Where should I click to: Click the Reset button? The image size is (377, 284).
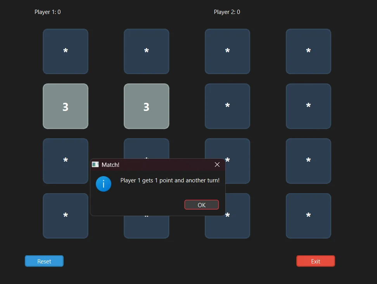[44, 261]
